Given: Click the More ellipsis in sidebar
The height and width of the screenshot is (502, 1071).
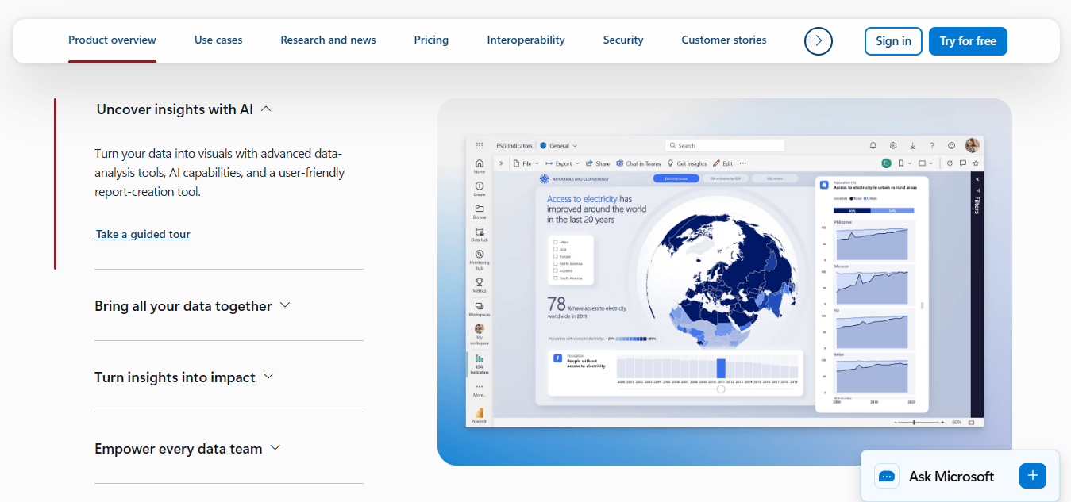Looking at the screenshot, I should pyautogui.click(x=479, y=387).
